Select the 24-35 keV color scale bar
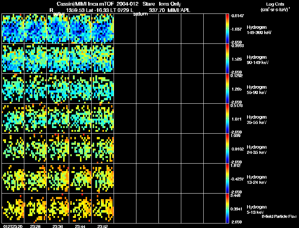299x228 pixels. (228, 149)
